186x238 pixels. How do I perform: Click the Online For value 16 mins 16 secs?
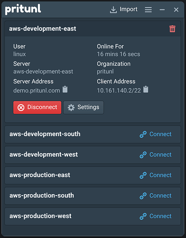click(x=119, y=54)
